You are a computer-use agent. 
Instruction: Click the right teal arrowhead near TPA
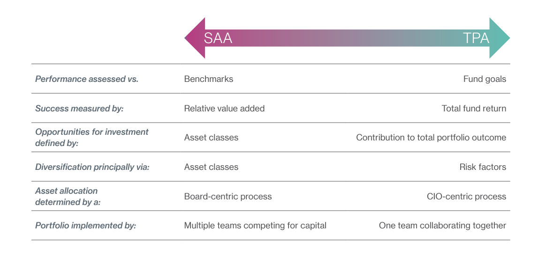pyautogui.click(x=500, y=38)
